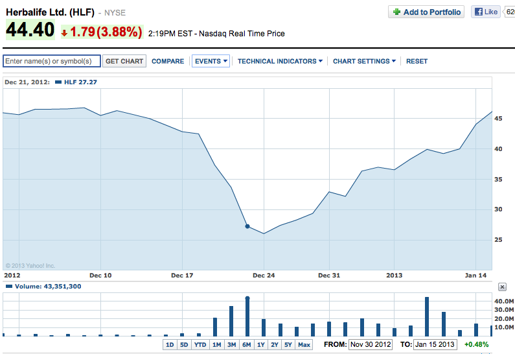
Task: Click the +0.48% change value
Action: [476, 344]
